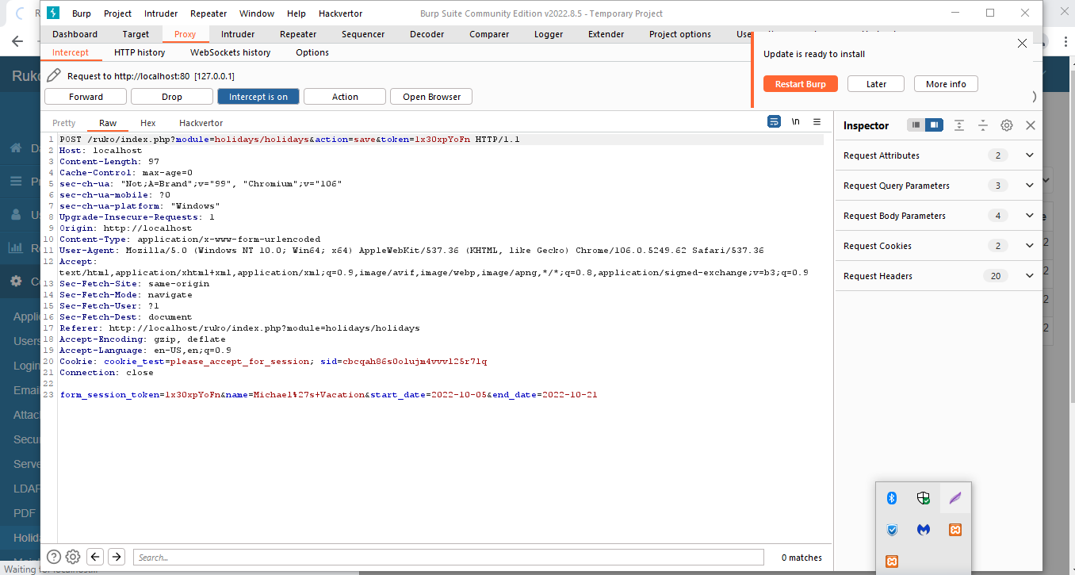Collapse all Inspector sections with the collapse icon
1075x575 pixels.
click(x=983, y=125)
